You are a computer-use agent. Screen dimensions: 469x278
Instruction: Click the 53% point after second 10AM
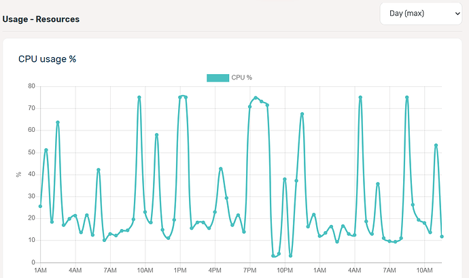(436, 145)
